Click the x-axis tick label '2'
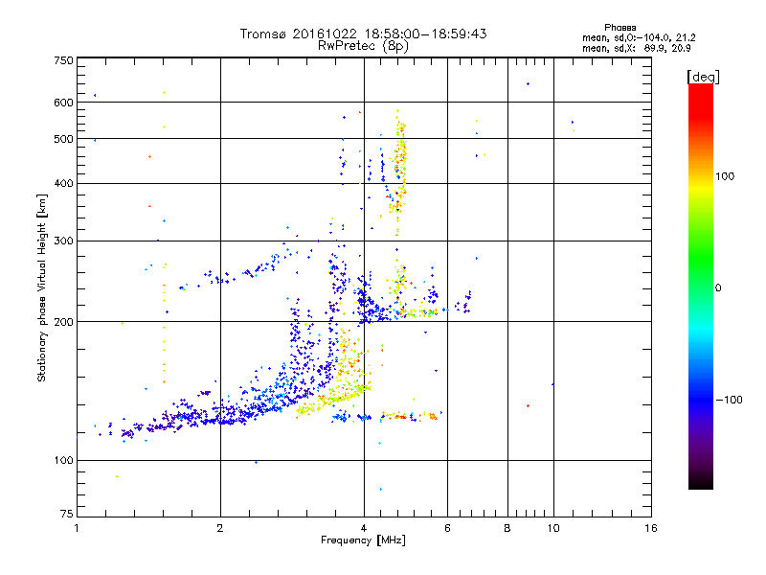 [x=220, y=528]
